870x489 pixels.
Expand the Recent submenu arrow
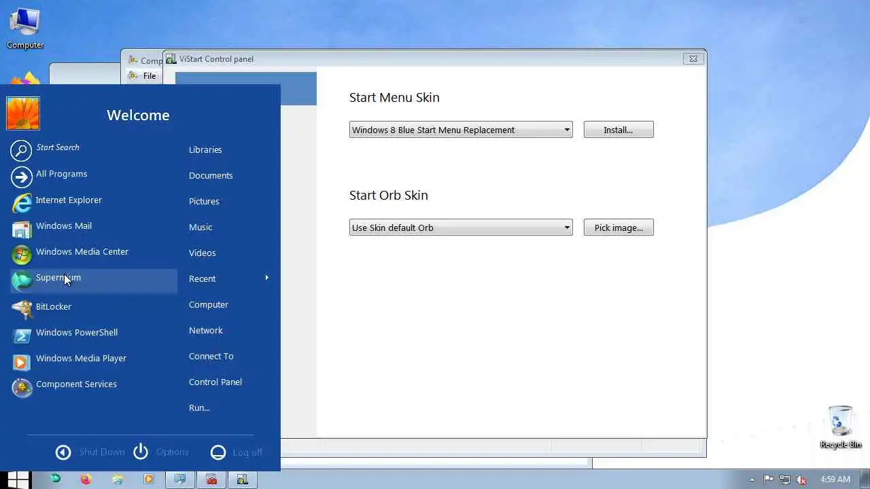266,278
